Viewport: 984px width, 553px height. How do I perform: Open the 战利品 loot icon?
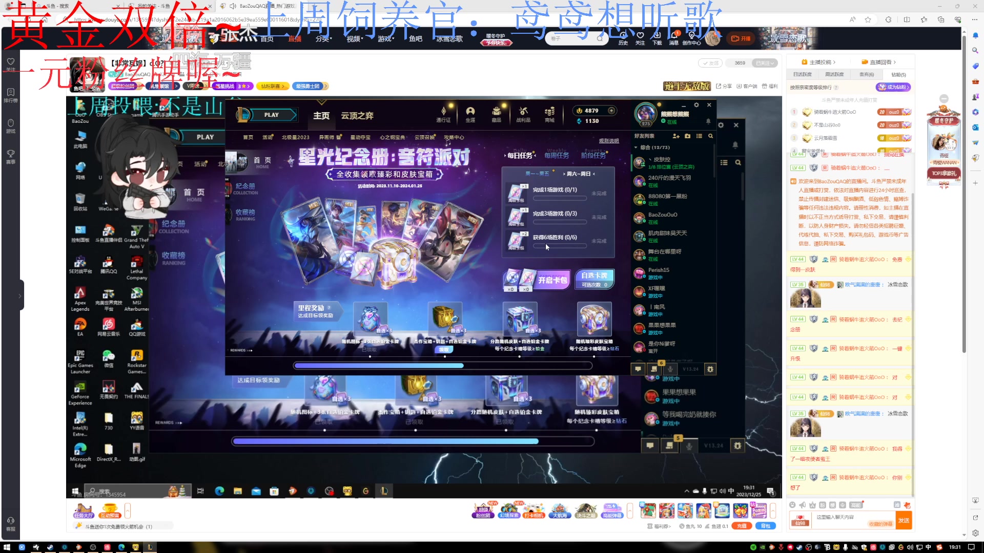tap(523, 114)
